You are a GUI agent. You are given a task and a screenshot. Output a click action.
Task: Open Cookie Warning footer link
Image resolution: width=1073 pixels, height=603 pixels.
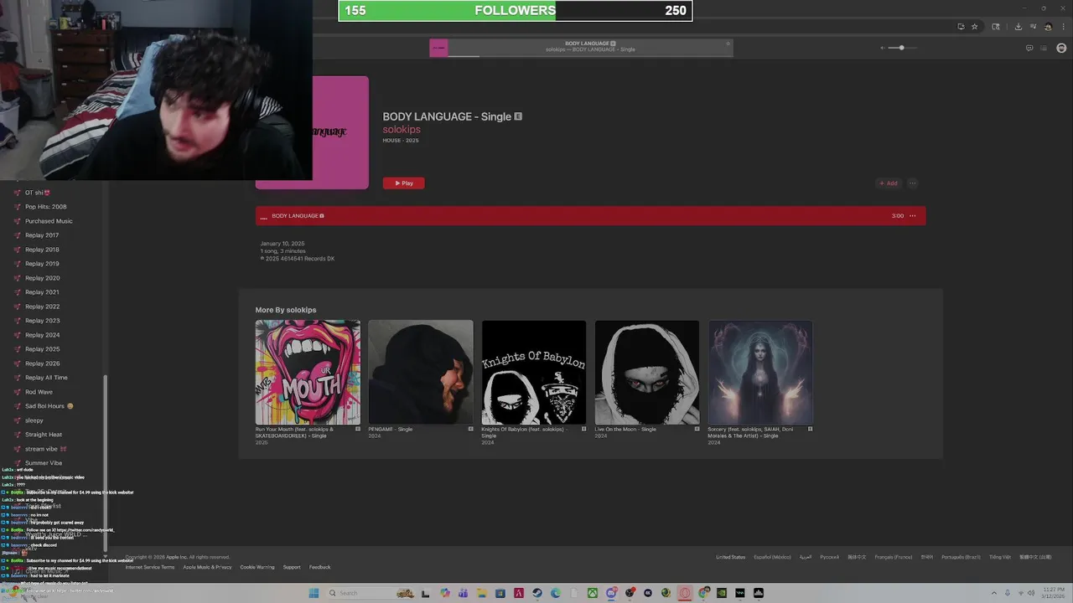[x=257, y=567]
